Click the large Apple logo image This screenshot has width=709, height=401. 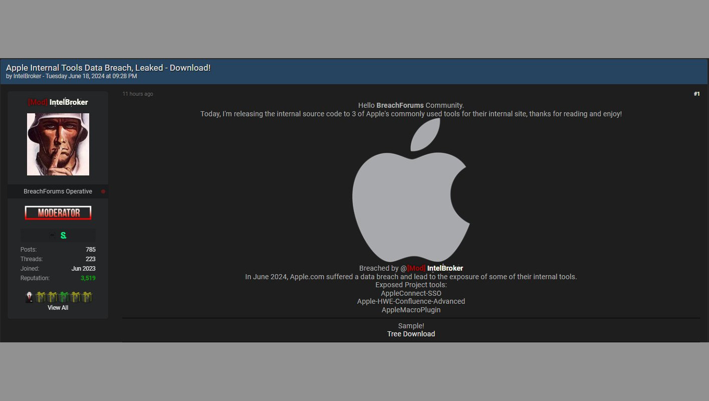click(x=411, y=190)
